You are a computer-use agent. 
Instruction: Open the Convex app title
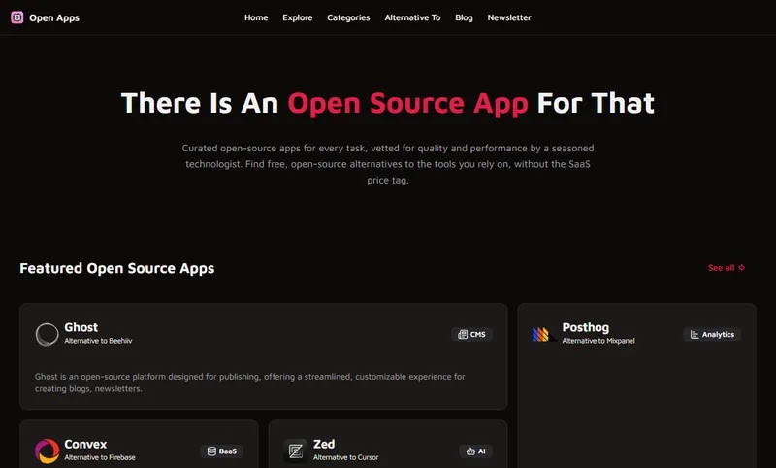point(85,444)
